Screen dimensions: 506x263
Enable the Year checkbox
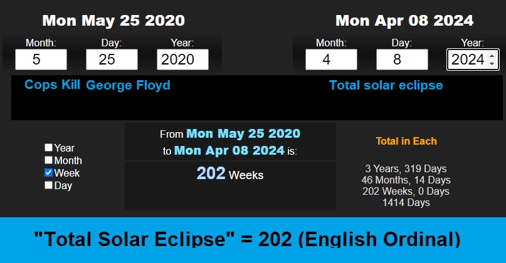pos(48,148)
